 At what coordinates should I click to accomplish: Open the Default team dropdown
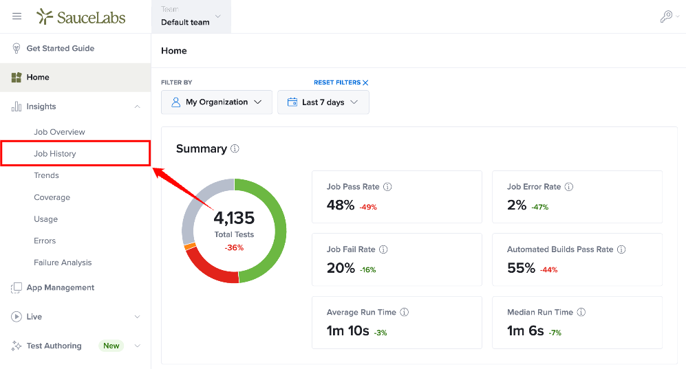191,16
